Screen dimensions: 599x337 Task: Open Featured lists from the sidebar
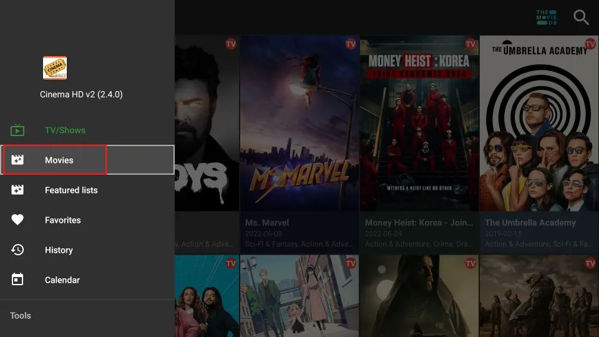coord(71,190)
